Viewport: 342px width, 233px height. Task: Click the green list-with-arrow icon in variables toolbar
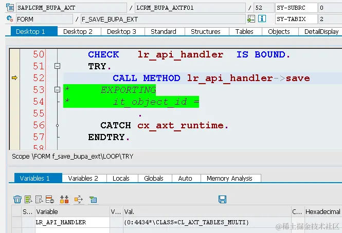click(28, 199)
